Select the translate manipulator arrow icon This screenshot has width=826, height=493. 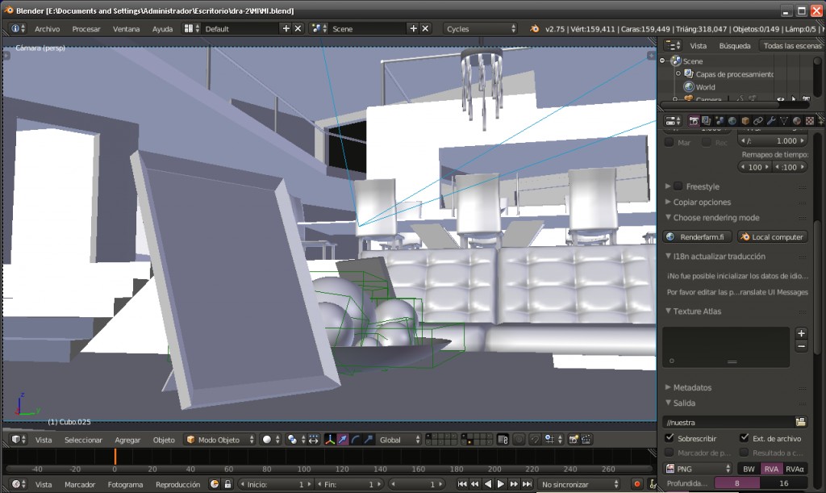pos(342,440)
